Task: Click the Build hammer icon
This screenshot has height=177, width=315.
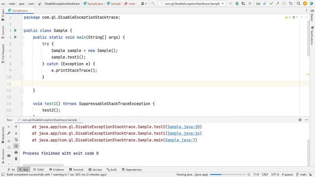Action: [x=153, y=3]
